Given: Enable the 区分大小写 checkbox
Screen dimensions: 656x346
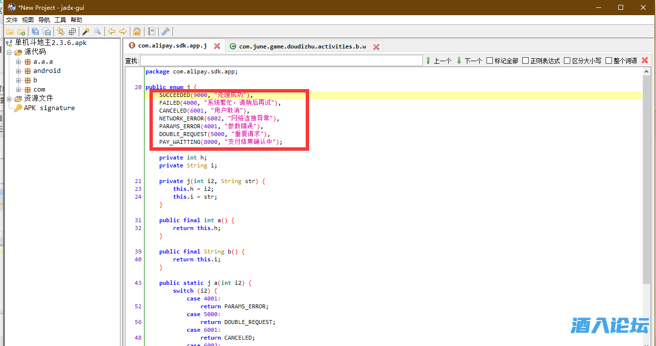Looking at the screenshot, I should [x=567, y=61].
